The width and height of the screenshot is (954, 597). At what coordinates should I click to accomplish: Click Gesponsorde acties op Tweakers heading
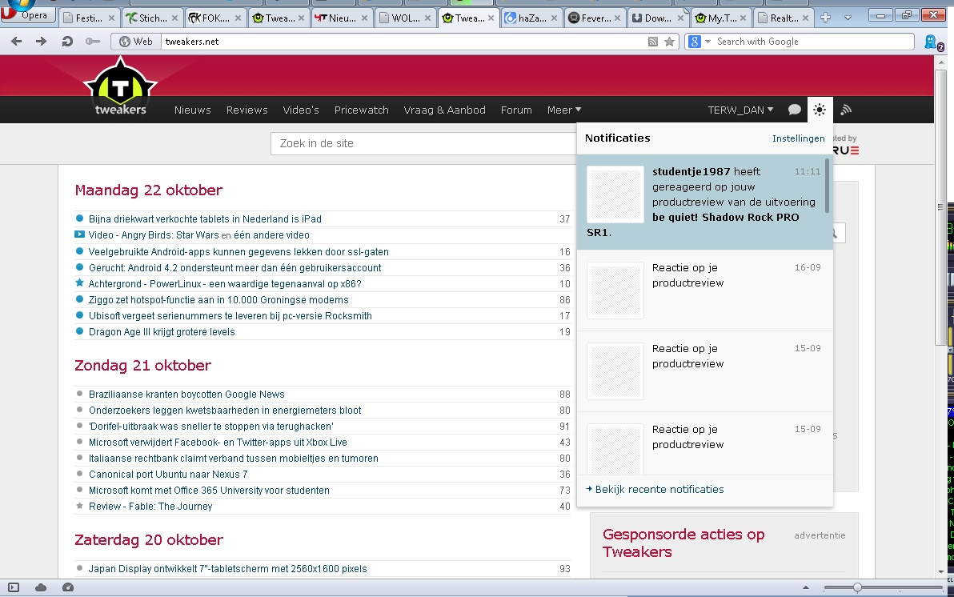[x=683, y=543]
